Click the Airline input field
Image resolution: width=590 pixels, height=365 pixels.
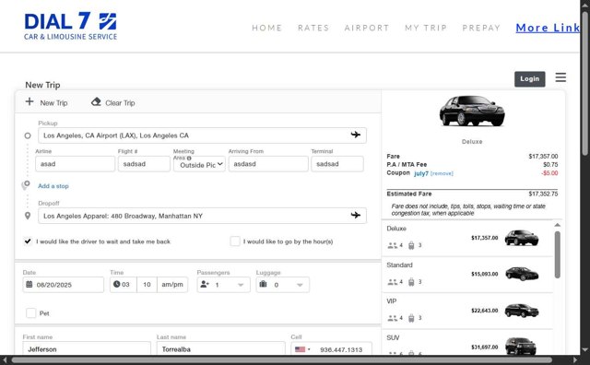coord(75,164)
